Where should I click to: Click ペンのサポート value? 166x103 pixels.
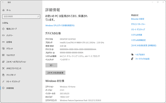coord(65,59)
